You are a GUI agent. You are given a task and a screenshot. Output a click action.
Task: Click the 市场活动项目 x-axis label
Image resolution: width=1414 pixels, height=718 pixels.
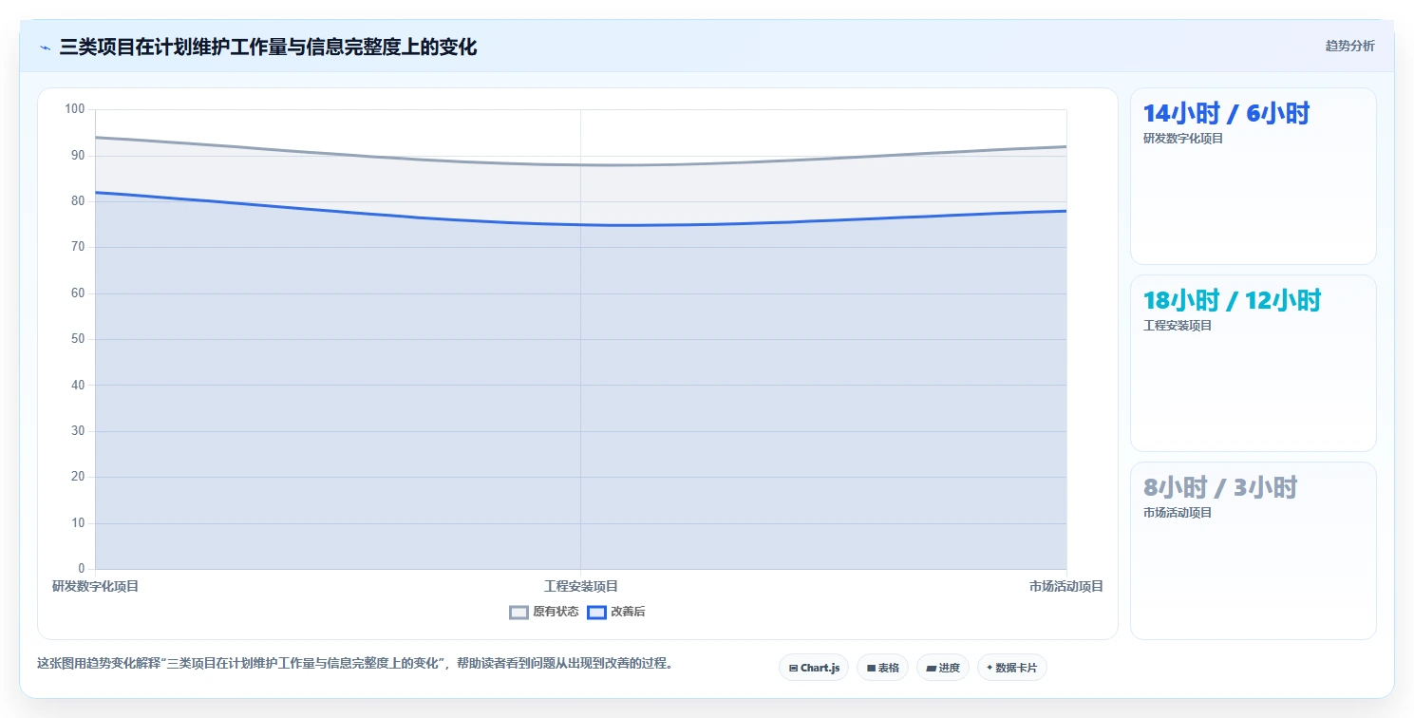(x=1066, y=587)
